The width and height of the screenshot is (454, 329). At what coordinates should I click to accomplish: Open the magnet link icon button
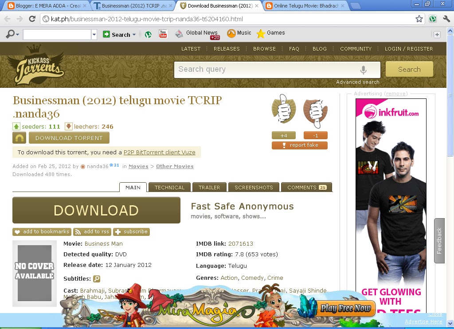coord(20,138)
